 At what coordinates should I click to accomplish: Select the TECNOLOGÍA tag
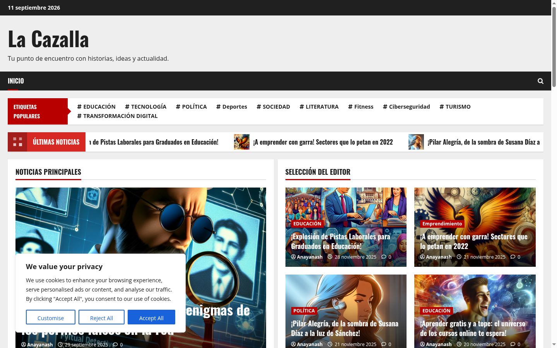[x=145, y=107]
